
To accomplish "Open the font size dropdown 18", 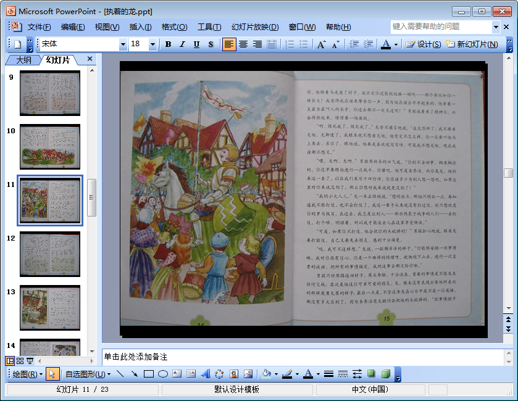I will pos(152,44).
